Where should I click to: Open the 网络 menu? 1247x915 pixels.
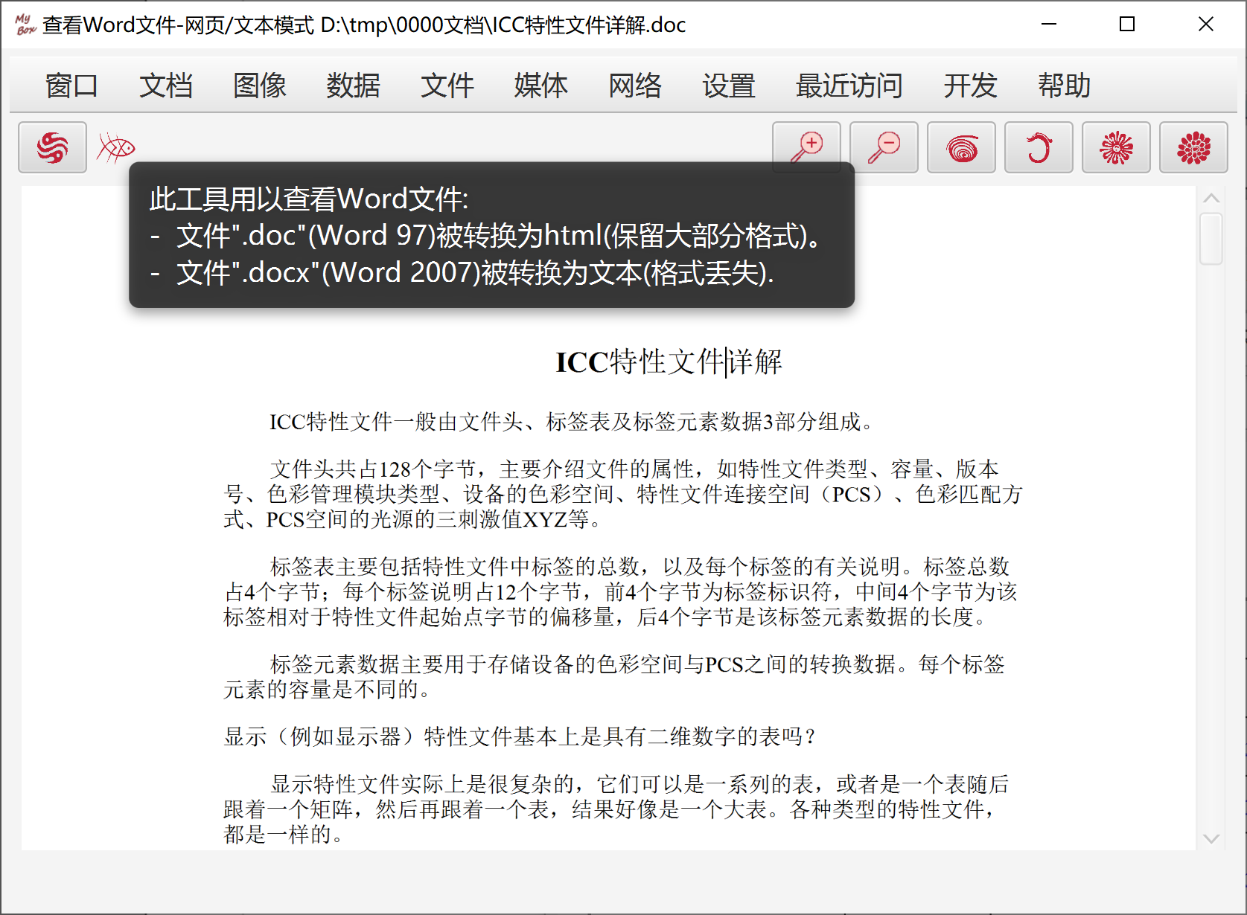point(634,86)
